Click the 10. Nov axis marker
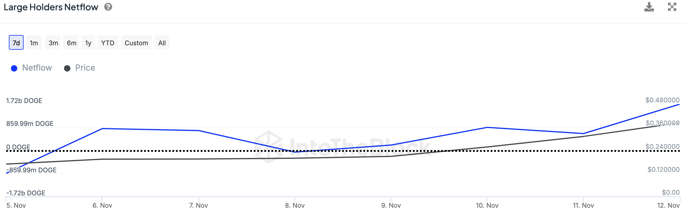The image size is (686, 213). [487, 205]
